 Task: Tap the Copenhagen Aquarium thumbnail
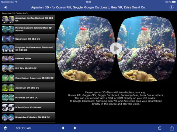tap(8, 78)
